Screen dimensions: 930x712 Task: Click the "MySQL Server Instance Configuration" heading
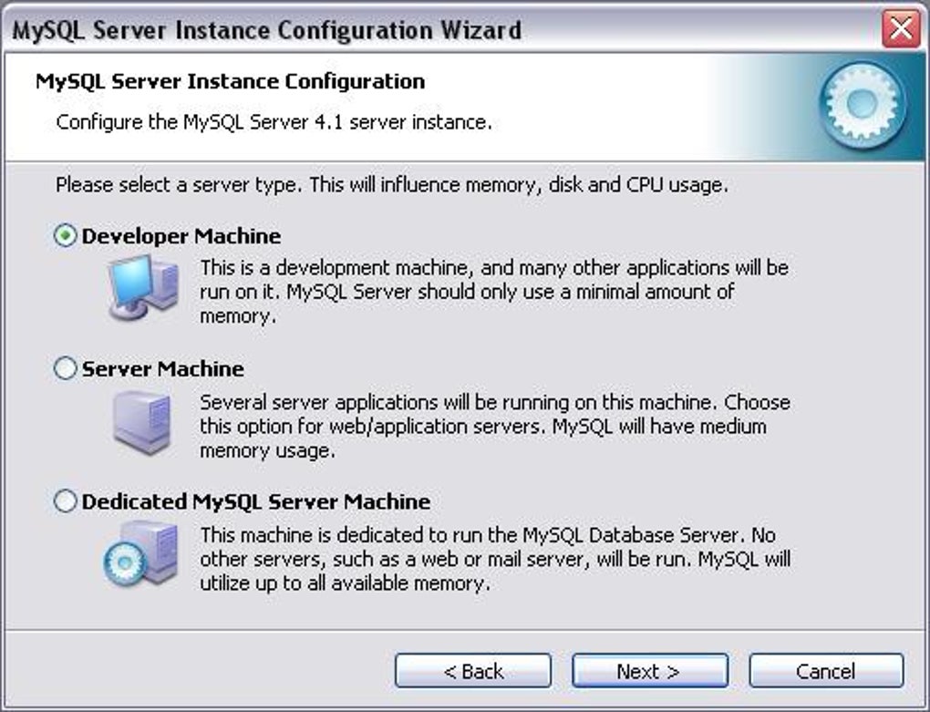coord(230,81)
